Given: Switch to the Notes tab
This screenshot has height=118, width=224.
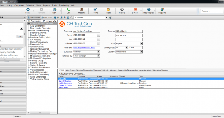Looking at the screenshot, I should coord(67,70).
